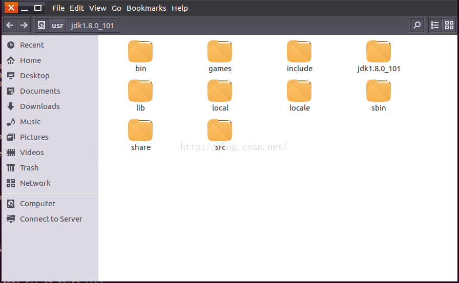The height and width of the screenshot is (283, 459).
Task: Select the sbin folder icon
Action: tap(379, 91)
